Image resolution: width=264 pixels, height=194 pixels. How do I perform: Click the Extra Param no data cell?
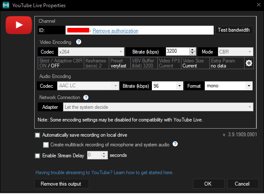[227, 63]
